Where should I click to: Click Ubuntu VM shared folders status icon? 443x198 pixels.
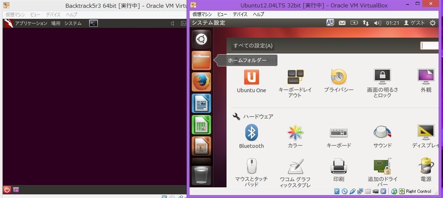point(368,191)
